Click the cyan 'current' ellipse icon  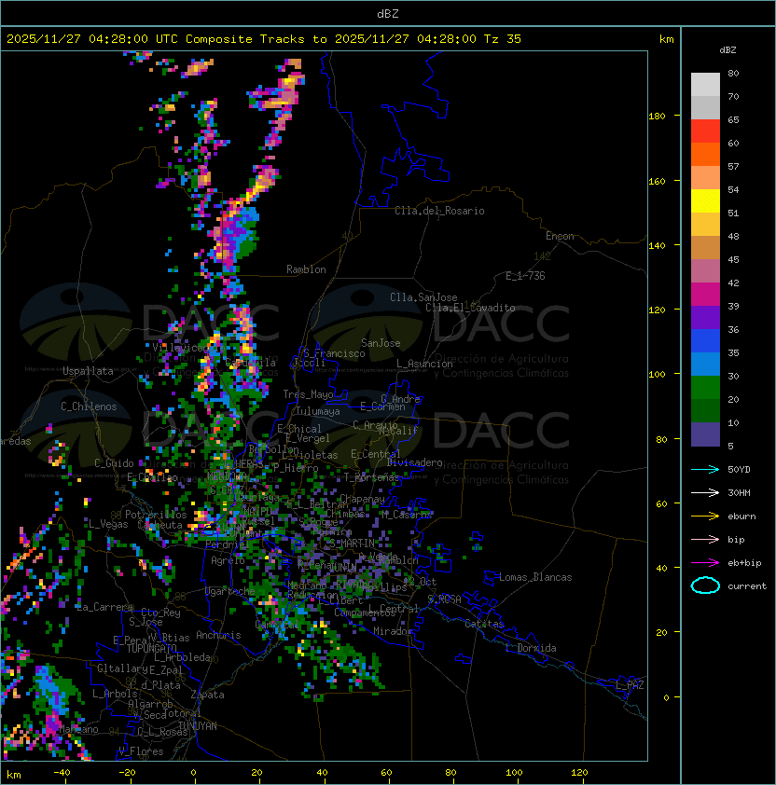pyautogui.click(x=705, y=585)
